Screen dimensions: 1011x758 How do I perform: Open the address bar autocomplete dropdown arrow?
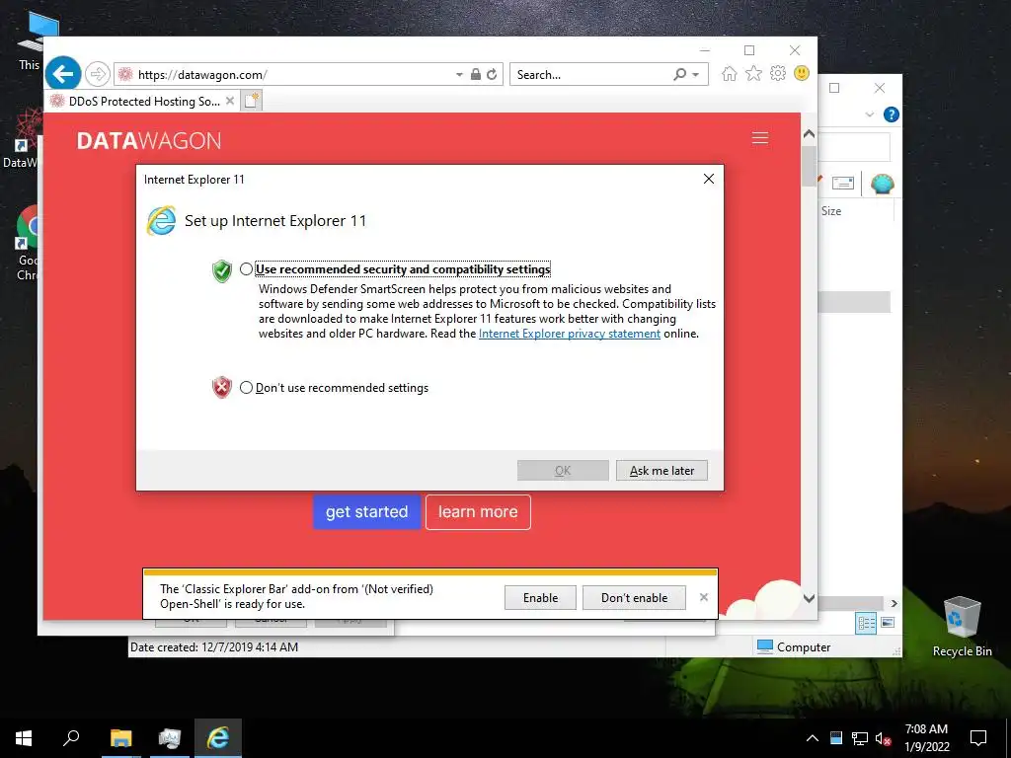[459, 75]
